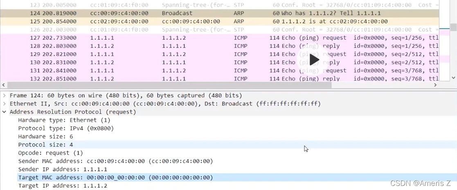Click the packet list vertical scrollbar thumb
Viewport: 457px width, 190px height.
[453, 27]
